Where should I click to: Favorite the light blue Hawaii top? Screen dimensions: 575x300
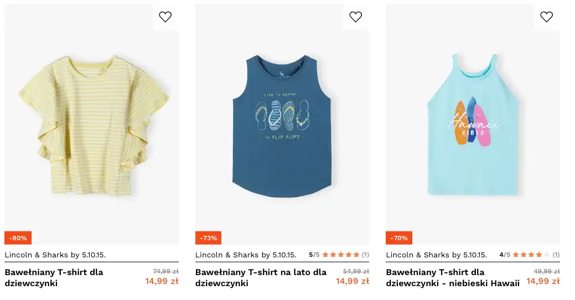pos(546,17)
